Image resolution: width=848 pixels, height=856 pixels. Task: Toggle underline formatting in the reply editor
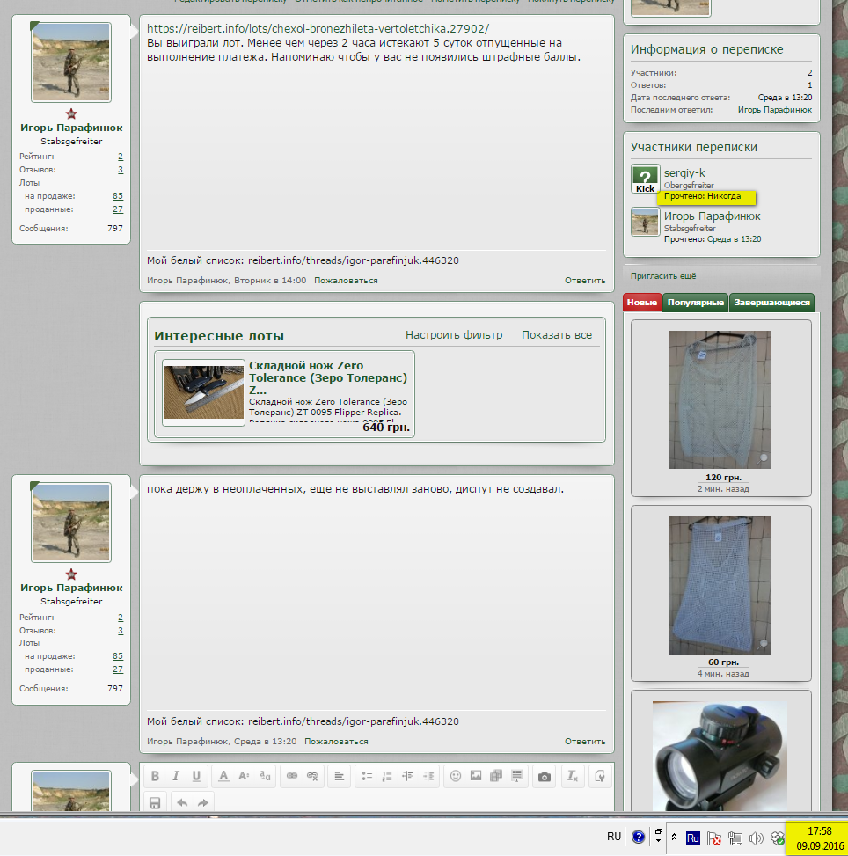pos(196,776)
